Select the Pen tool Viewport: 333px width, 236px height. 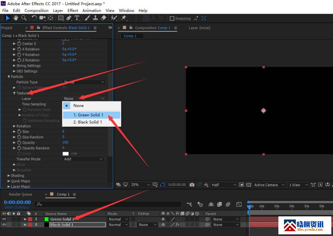[69, 18]
